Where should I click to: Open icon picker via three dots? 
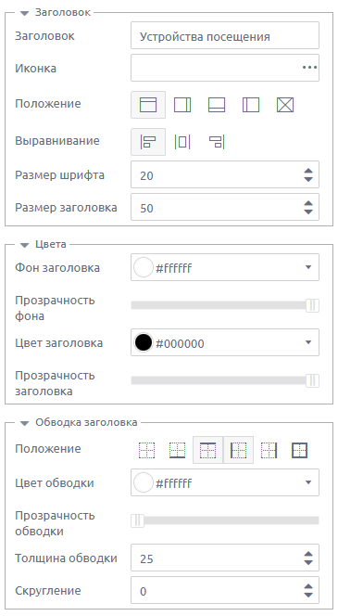[310, 68]
